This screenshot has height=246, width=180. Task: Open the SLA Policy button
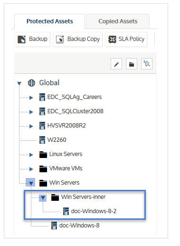pos(126,39)
